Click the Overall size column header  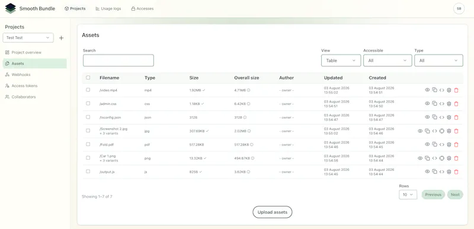246,78
